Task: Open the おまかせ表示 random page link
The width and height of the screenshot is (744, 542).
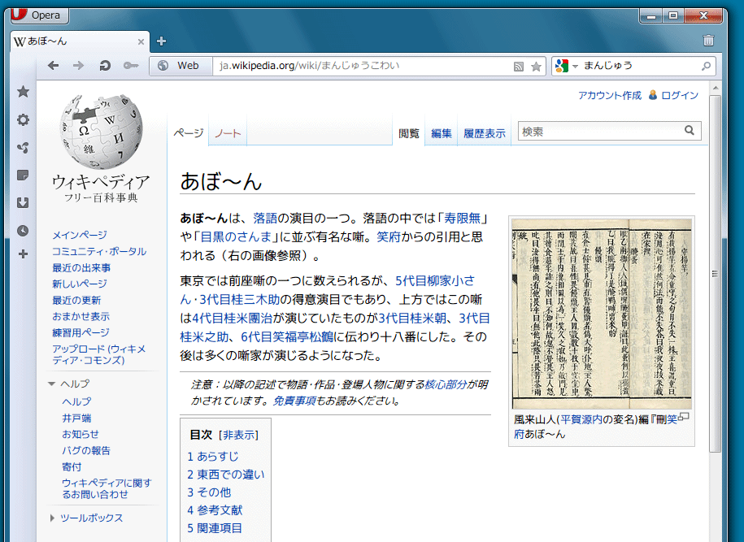Action: click(81, 316)
